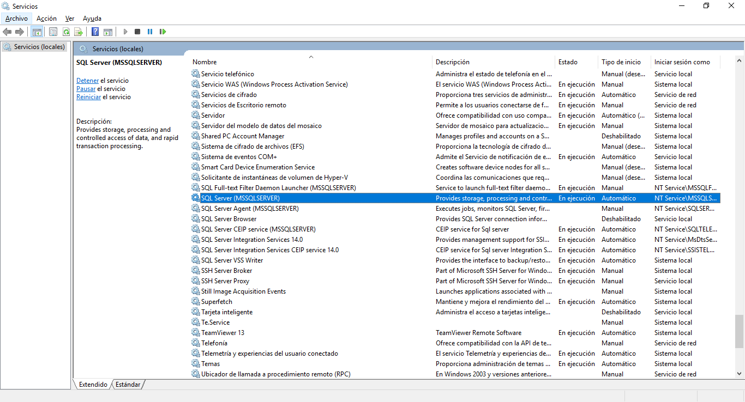The height and width of the screenshot is (402, 745).
Task: Select SQL Server CEIP service (MSSQLSERVER)
Action: click(455, 229)
